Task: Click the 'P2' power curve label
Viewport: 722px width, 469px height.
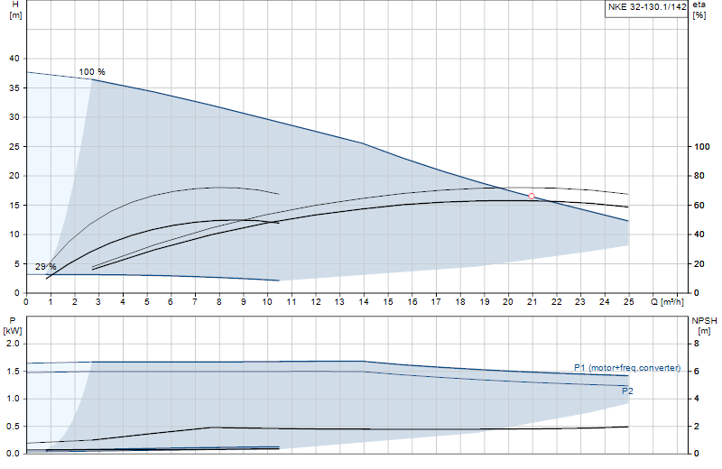Action: click(627, 391)
